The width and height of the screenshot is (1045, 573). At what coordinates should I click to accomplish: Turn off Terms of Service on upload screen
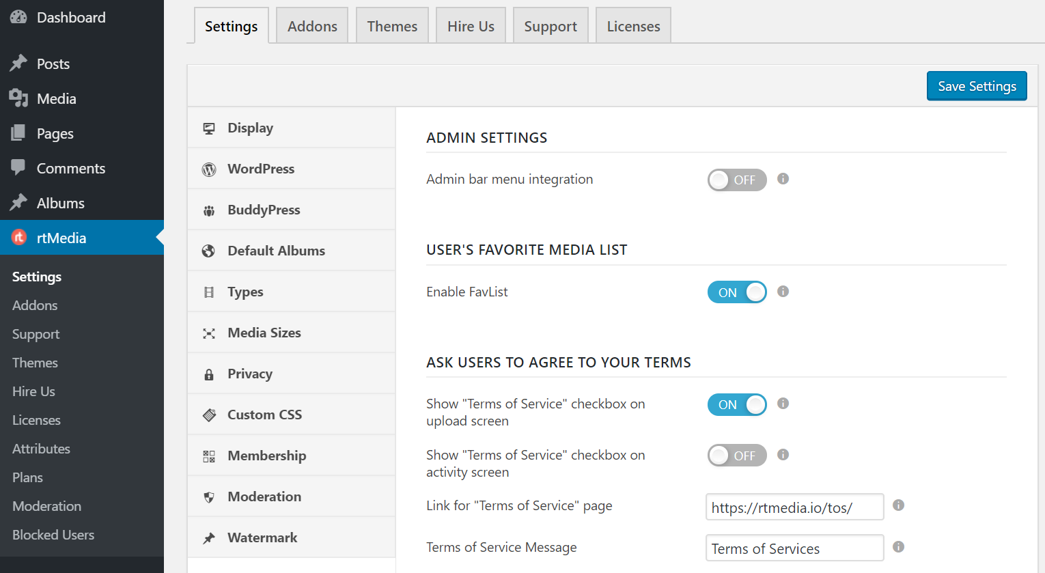(737, 404)
